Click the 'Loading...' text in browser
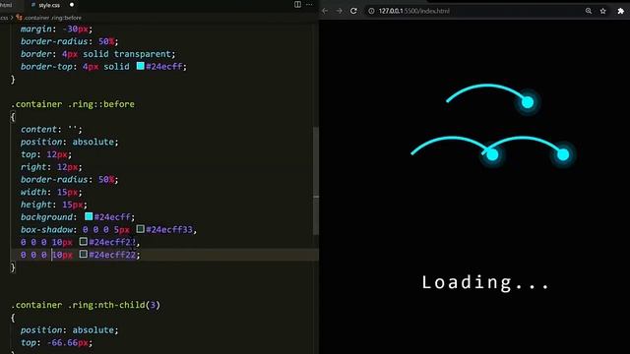The image size is (630, 354). pos(485,282)
